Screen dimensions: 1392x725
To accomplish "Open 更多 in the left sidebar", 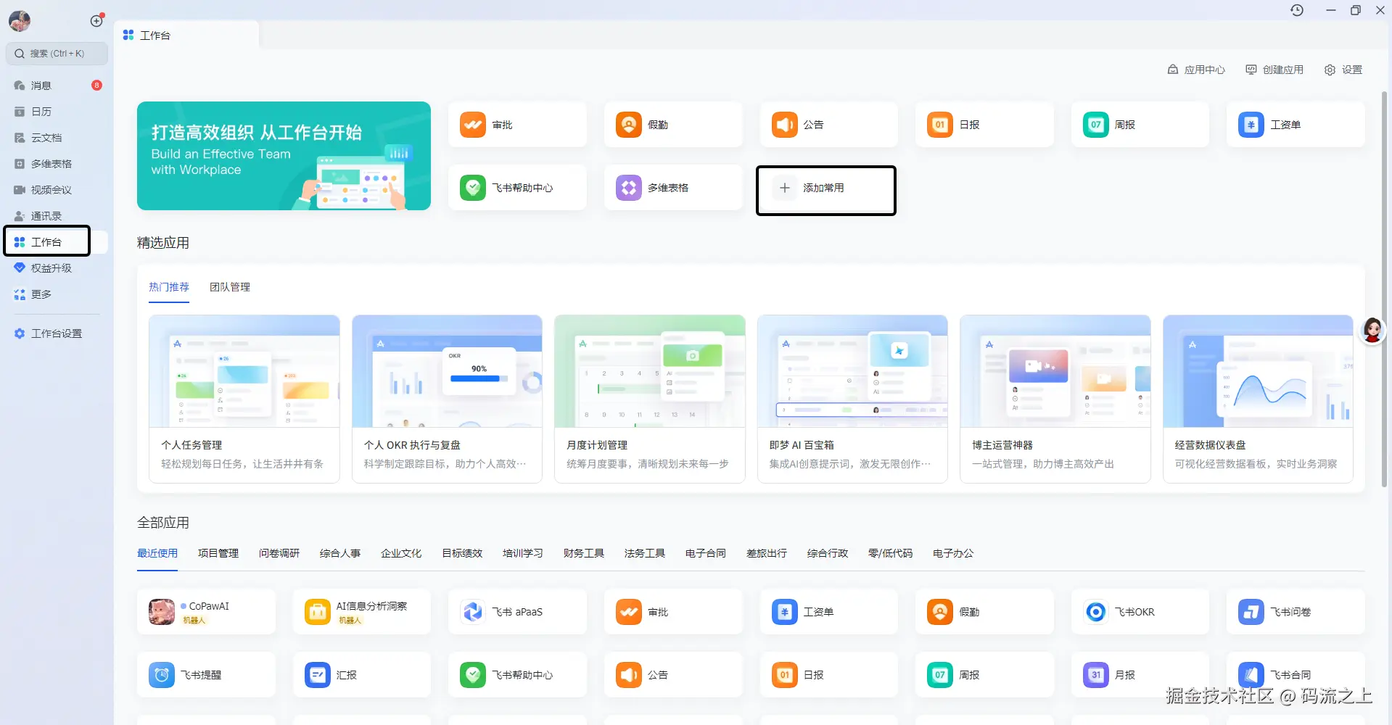I will tap(57, 294).
